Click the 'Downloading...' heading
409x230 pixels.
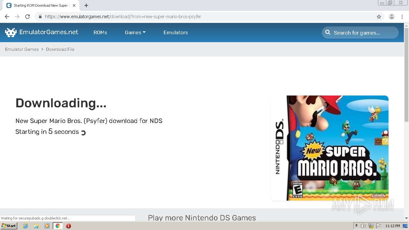(x=61, y=103)
